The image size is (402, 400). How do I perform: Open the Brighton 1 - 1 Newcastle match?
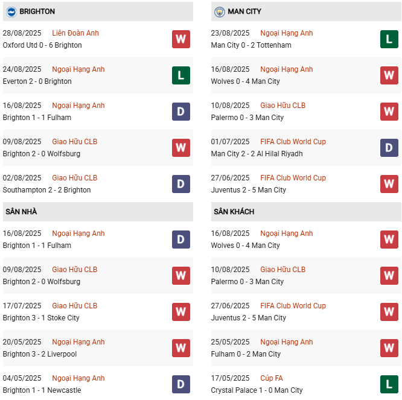(x=42, y=390)
